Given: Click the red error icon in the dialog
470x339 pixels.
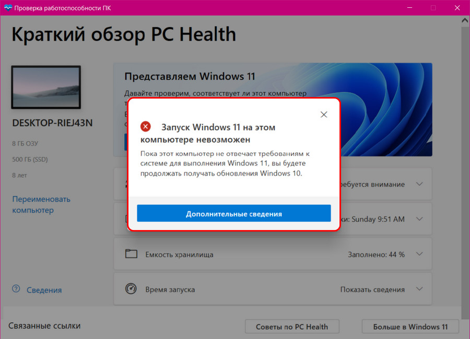Looking at the screenshot, I should [x=145, y=126].
